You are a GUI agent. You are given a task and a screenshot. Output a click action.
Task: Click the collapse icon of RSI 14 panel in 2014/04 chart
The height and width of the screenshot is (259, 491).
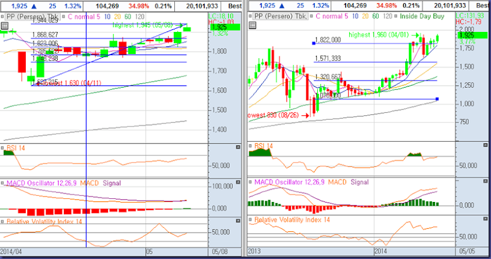coord(238,147)
